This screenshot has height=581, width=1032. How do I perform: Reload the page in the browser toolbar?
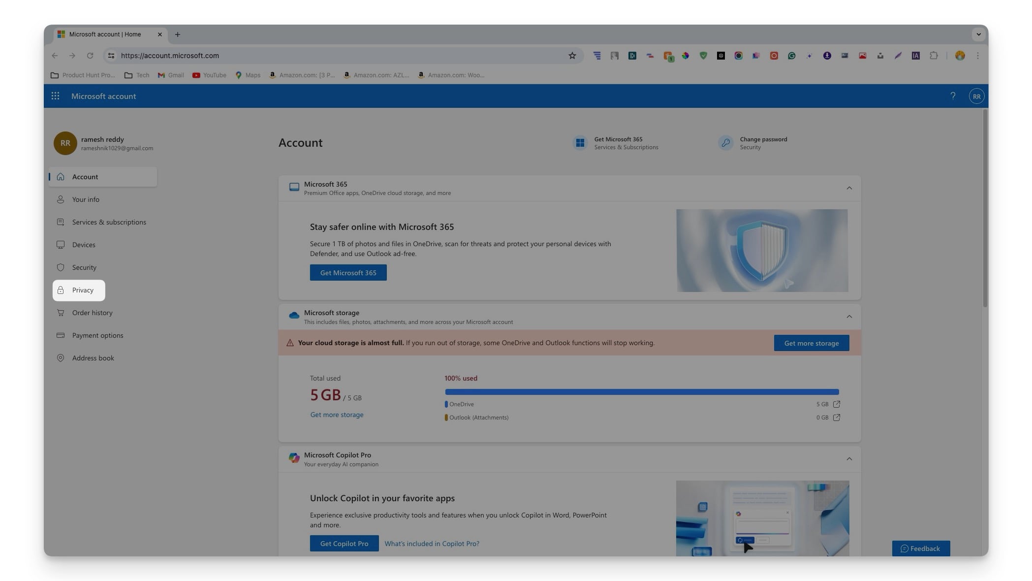coord(90,56)
